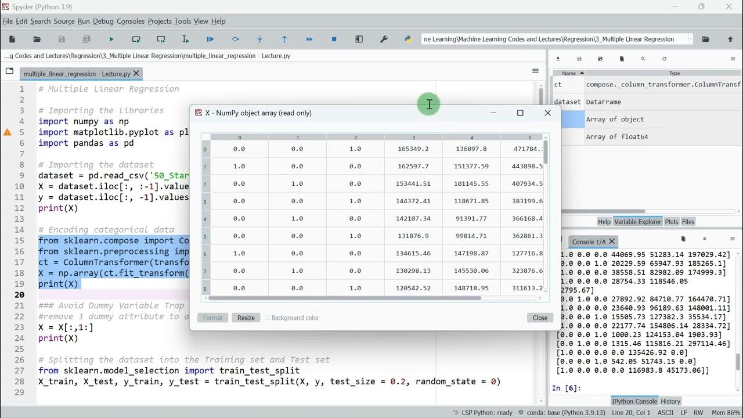Step into function with down-arrow icon
Screen dimensions: 743x418
[259, 39]
